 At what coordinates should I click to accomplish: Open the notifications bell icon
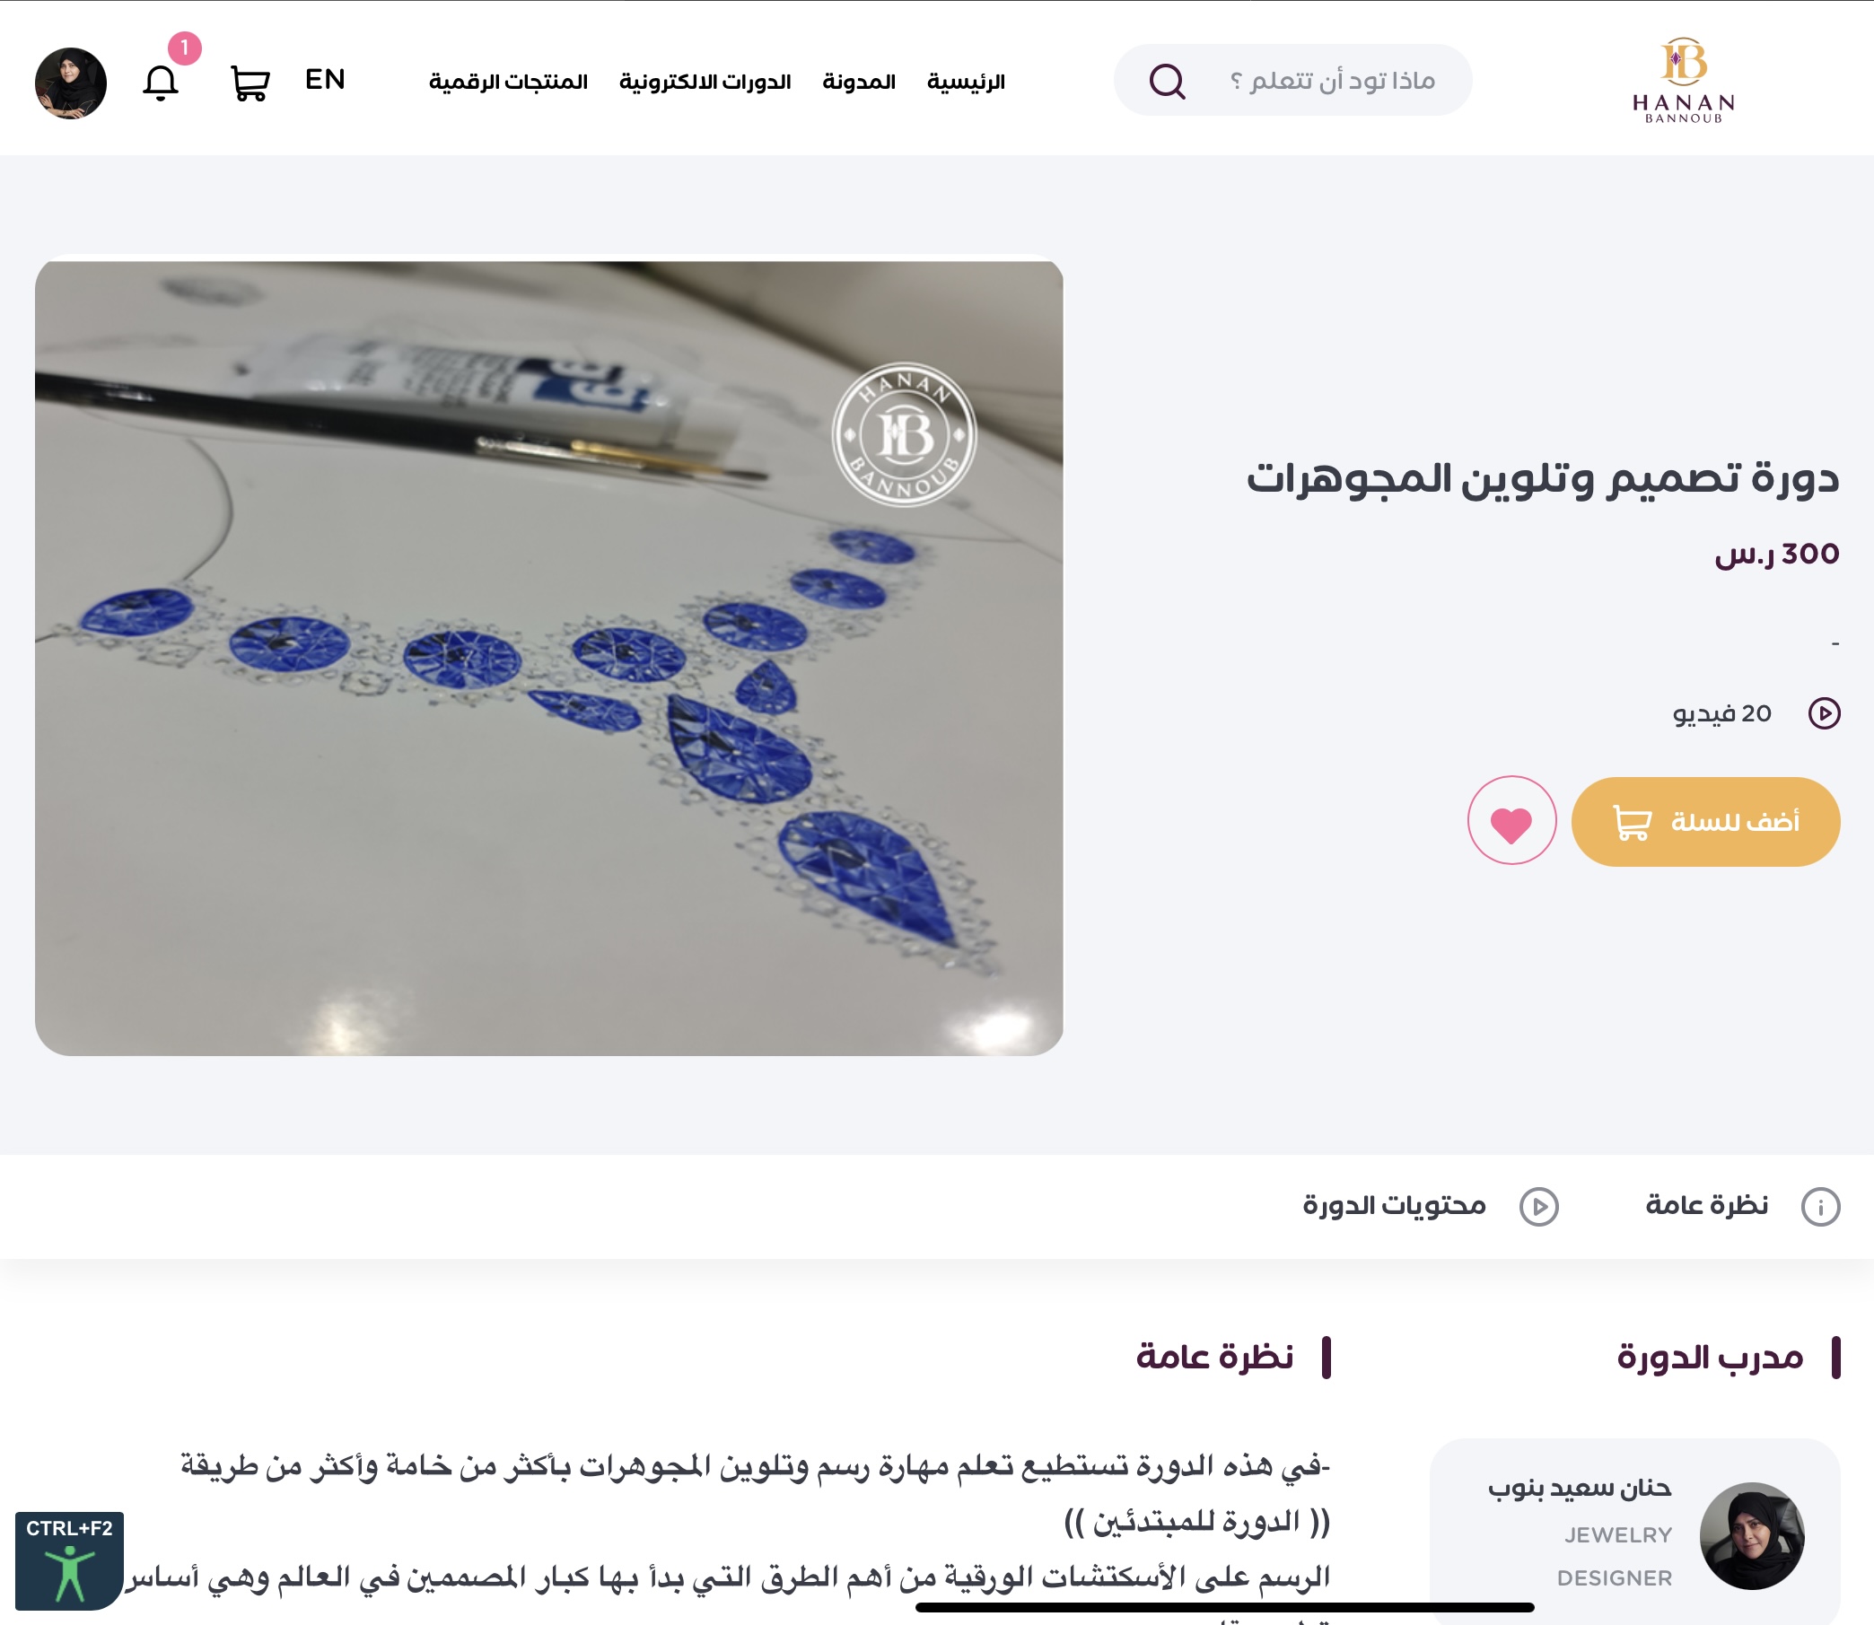pyautogui.click(x=161, y=83)
